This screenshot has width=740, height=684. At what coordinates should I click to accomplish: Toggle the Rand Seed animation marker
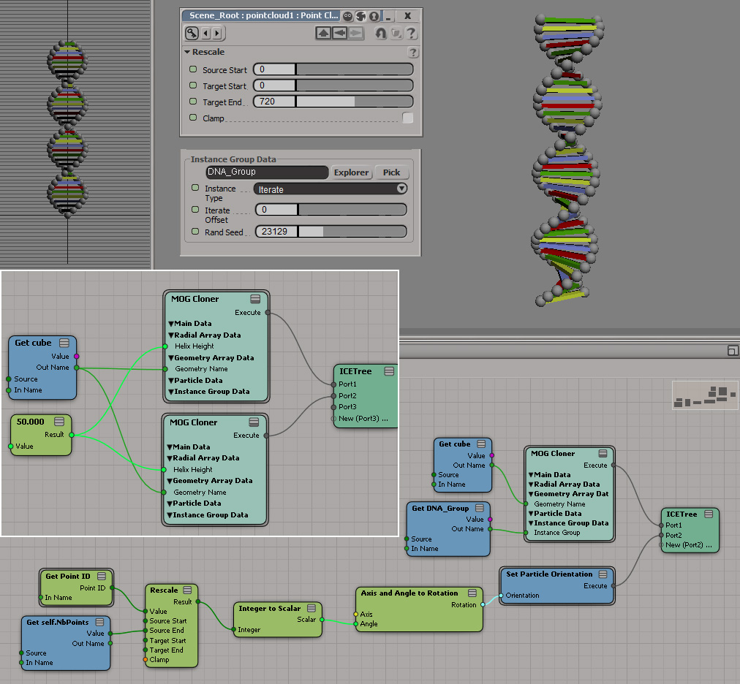[x=195, y=232]
